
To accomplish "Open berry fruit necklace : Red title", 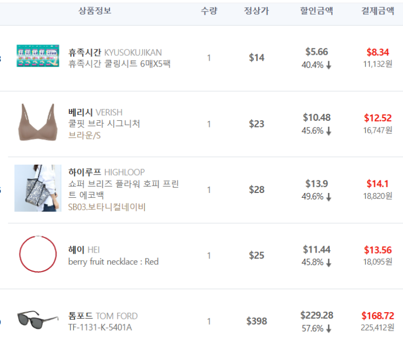I will tap(113, 261).
